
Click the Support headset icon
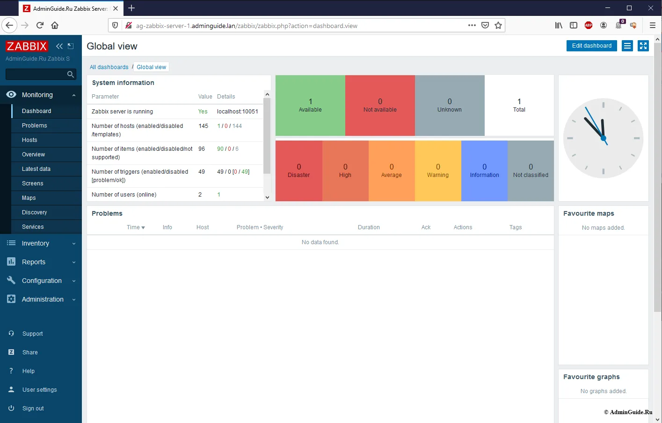click(11, 333)
